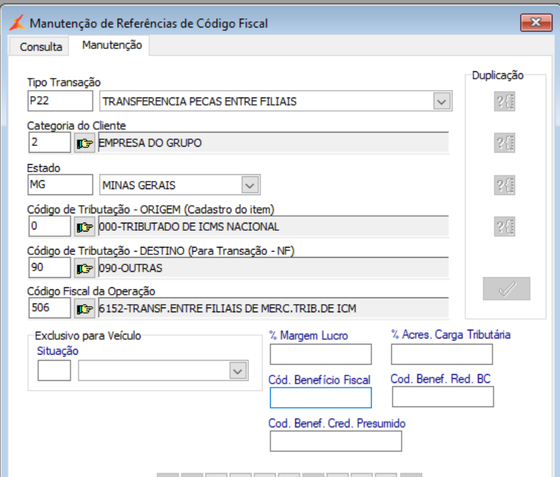The height and width of the screenshot is (477, 560).
Task: Open lookup hand icon for Categoria do Cliente
Action: (85, 143)
